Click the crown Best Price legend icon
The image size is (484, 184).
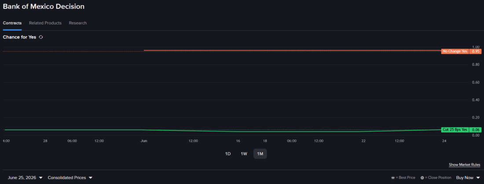[393, 178]
